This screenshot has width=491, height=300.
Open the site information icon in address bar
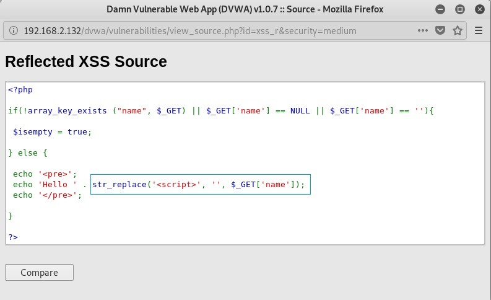click(12, 30)
